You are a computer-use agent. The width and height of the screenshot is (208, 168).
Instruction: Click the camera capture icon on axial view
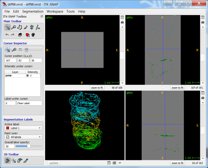click(x=122, y=22)
